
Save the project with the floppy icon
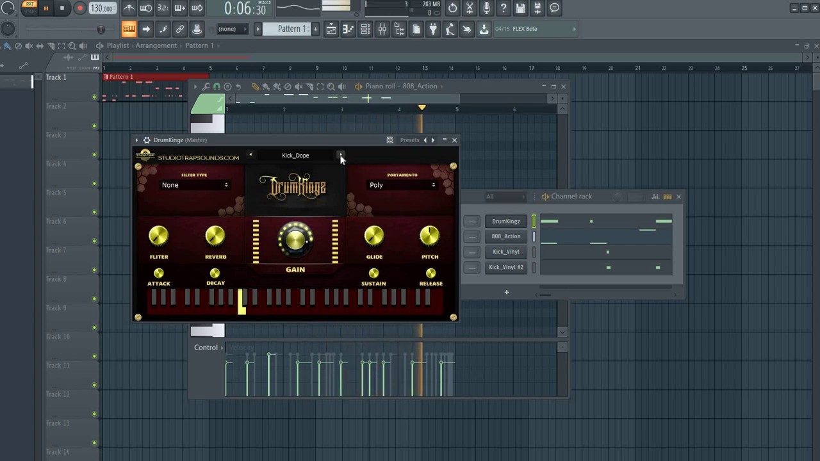520,8
